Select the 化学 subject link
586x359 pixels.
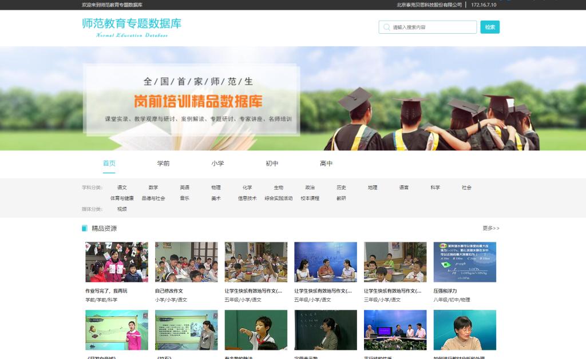pyautogui.click(x=247, y=188)
